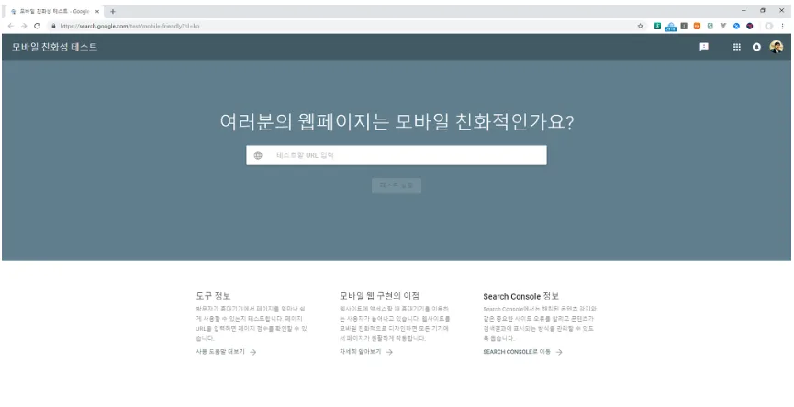
Task: Open the Chrome three-dot menu
Action: coord(782,26)
